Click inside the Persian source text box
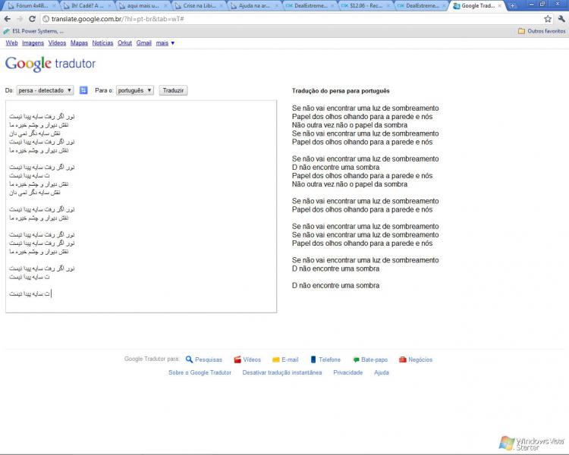This screenshot has width=569, height=455. point(141,206)
